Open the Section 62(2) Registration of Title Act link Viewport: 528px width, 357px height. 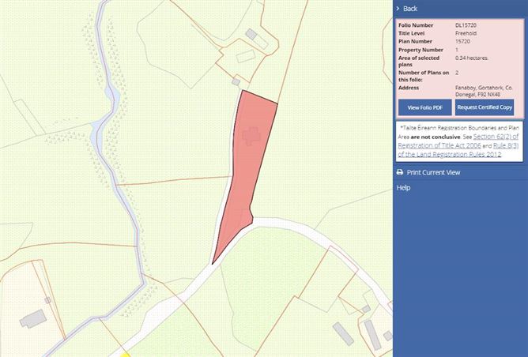click(x=458, y=141)
